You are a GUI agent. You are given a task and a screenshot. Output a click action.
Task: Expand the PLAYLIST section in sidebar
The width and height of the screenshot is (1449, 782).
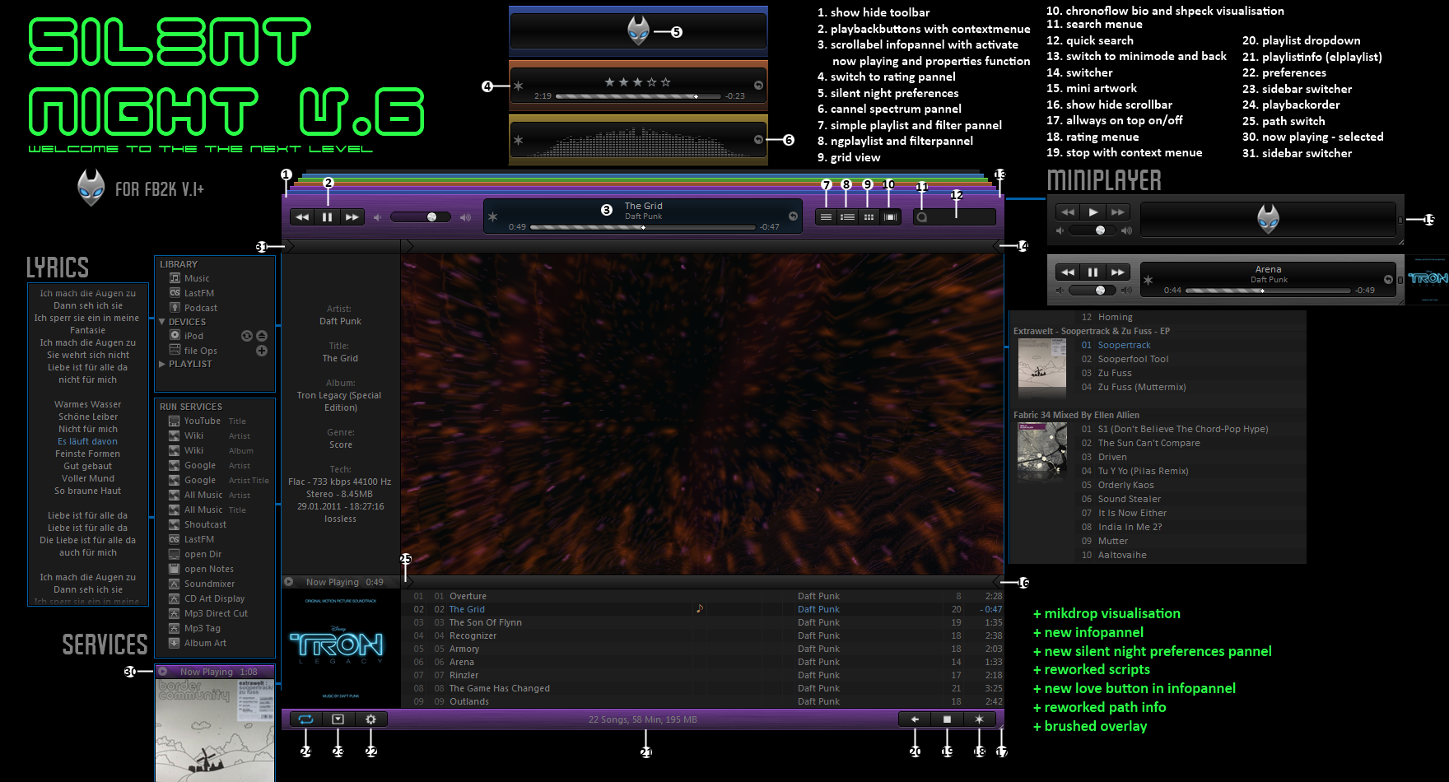pos(162,364)
